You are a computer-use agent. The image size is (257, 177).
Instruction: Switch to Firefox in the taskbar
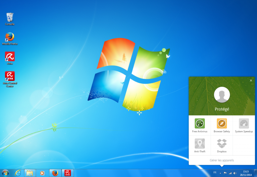[55, 173]
